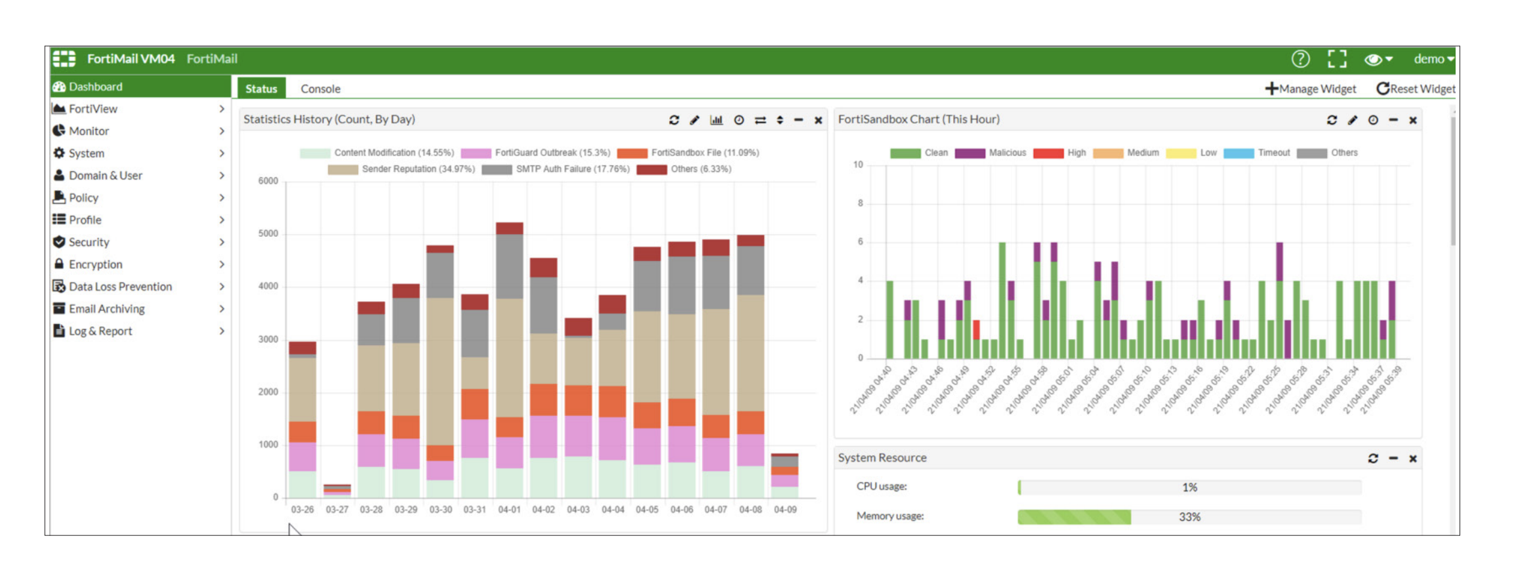This screenshot has width=1514, height=572.
Task: Edit the FortiSandbox Chart widget
Action: pos(1353,120)
